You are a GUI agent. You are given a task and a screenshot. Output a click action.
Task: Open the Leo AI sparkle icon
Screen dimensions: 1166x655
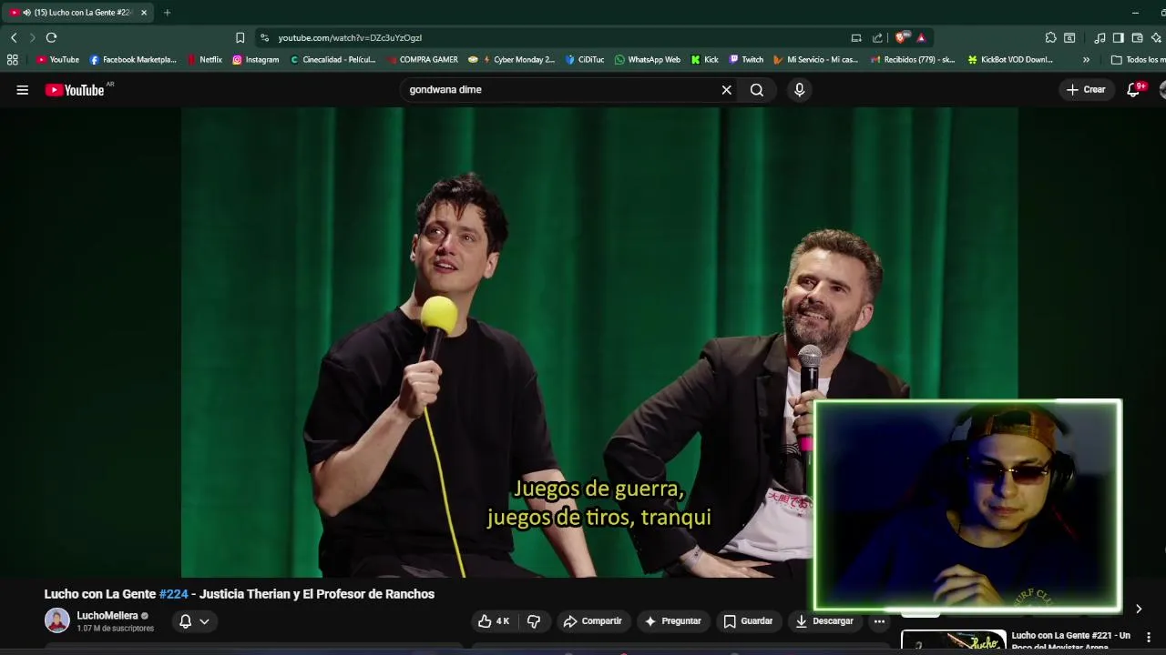tap(1156, 37)
